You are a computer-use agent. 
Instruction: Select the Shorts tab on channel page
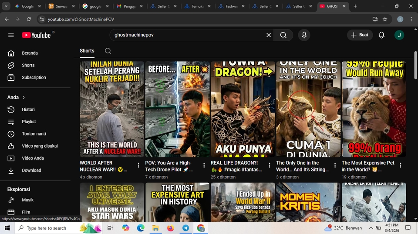[x=87, y=51]
